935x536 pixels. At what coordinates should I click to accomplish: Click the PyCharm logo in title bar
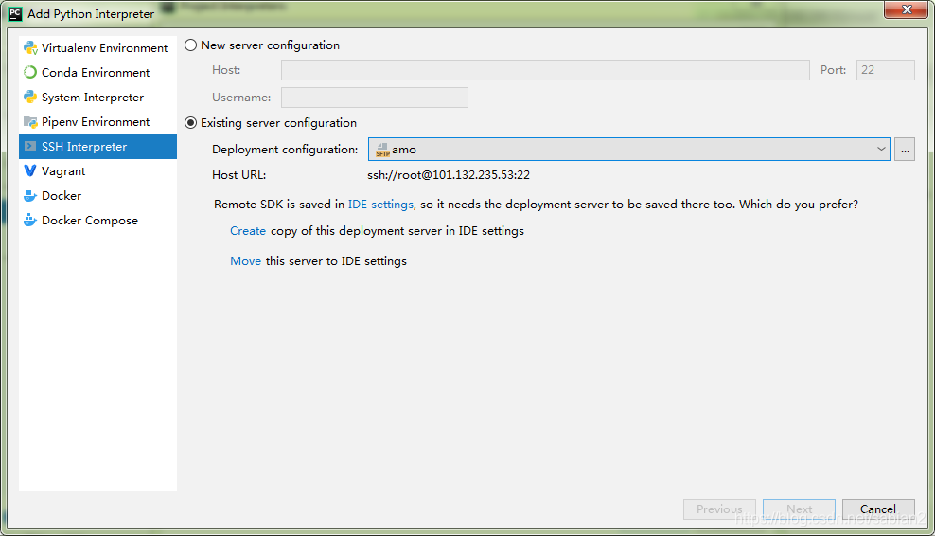15,13
